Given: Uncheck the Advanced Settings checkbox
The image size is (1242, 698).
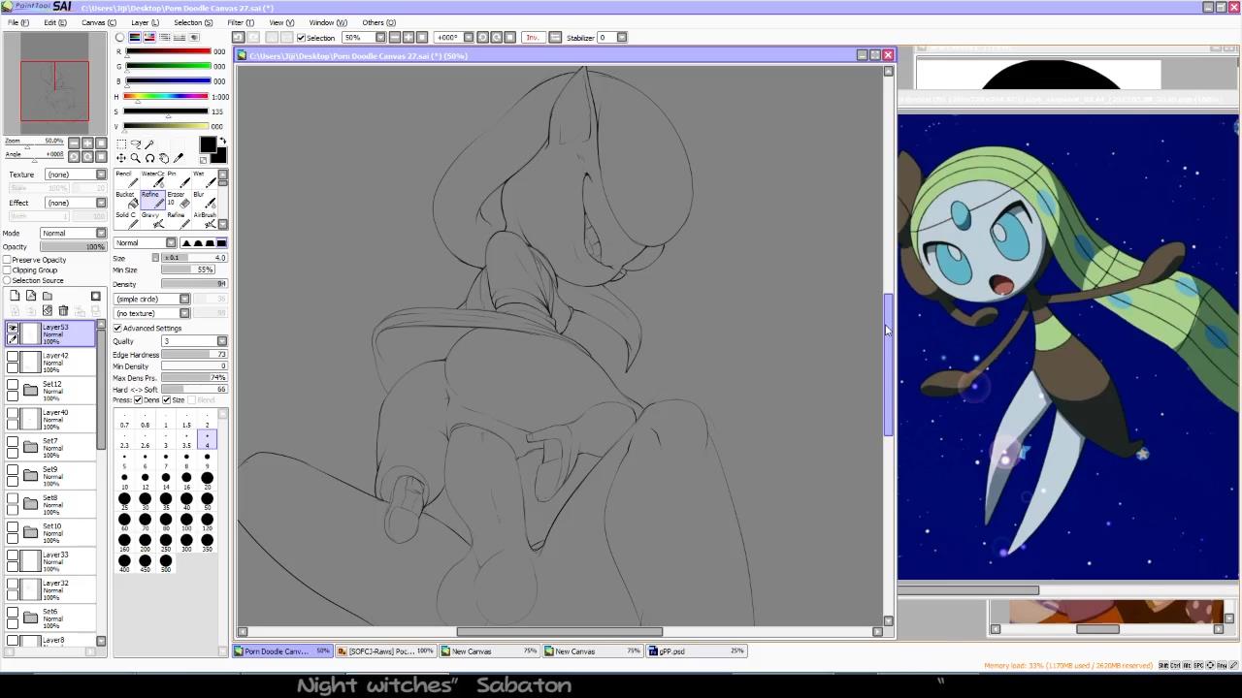Looking at the screenshot, I should click(118, 328).
